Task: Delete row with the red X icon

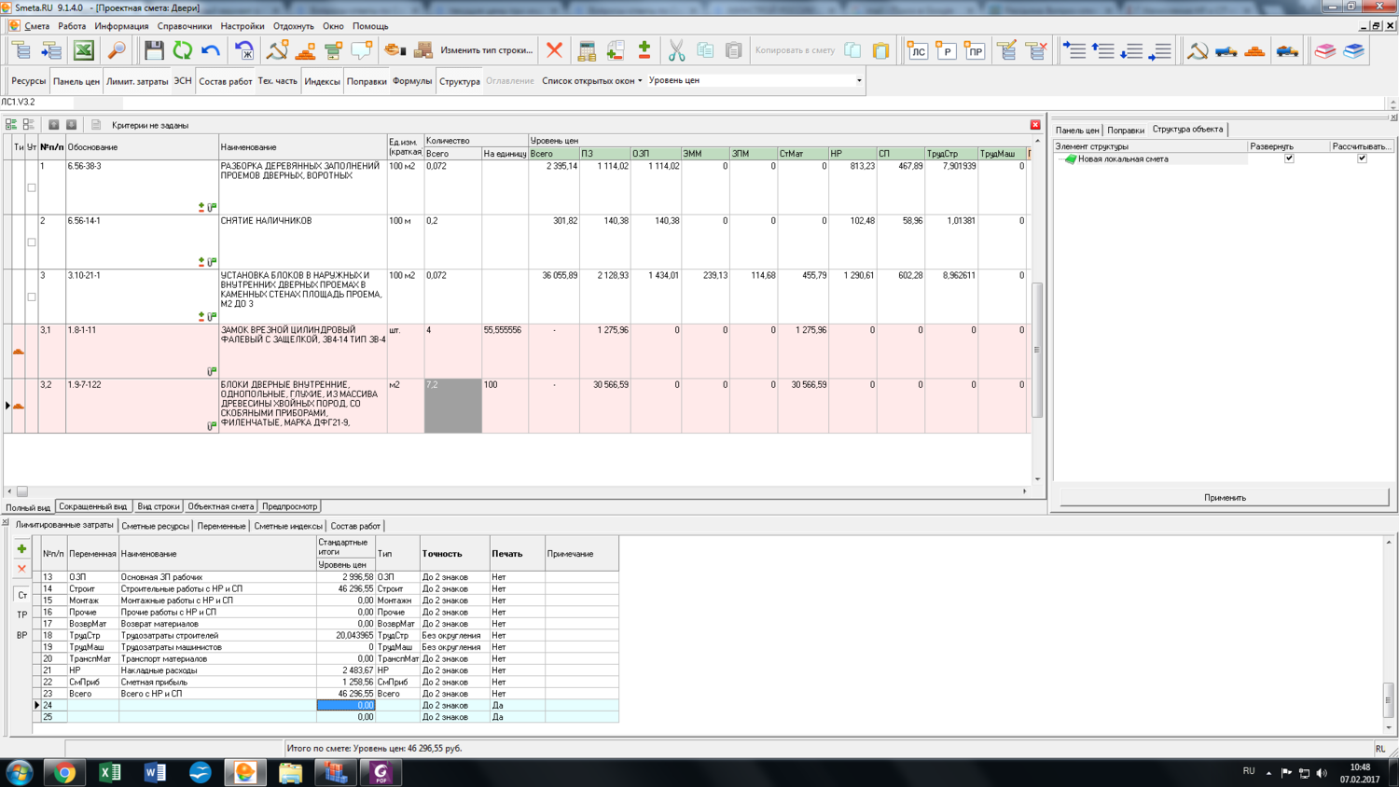Action: point(554,50)
